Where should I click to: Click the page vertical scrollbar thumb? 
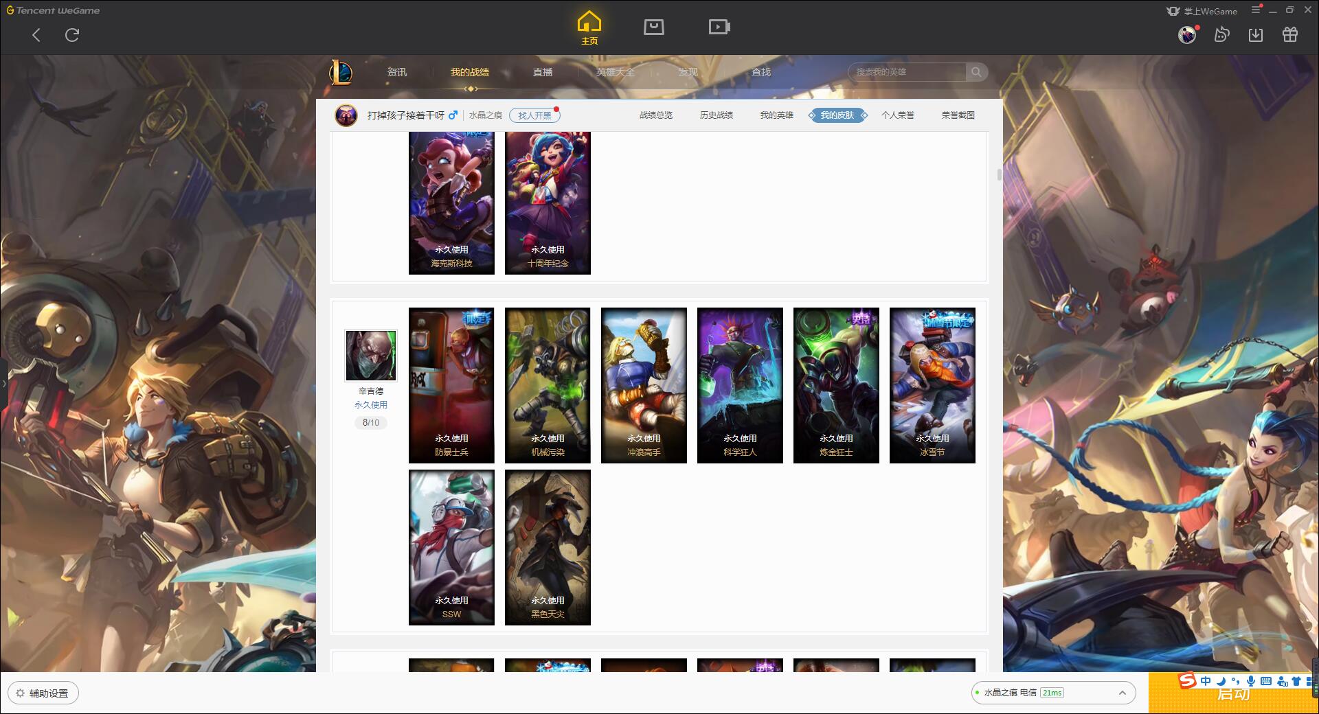(x=1000, y=174)
